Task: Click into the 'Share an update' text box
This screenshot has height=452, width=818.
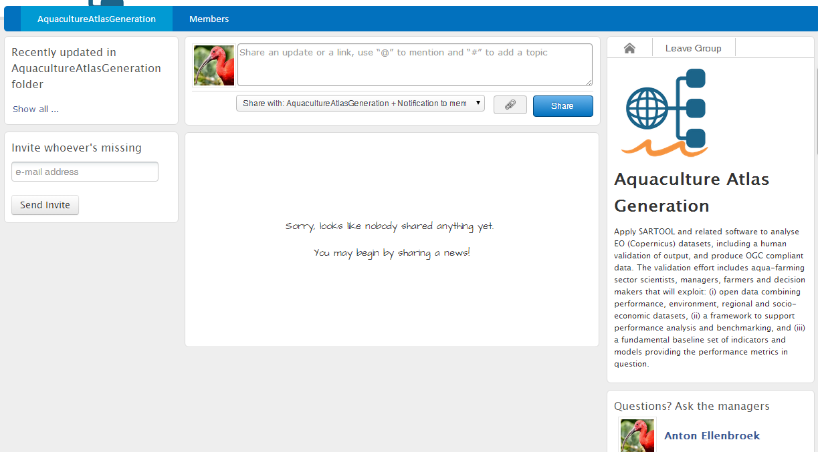Action: [415, 65]
